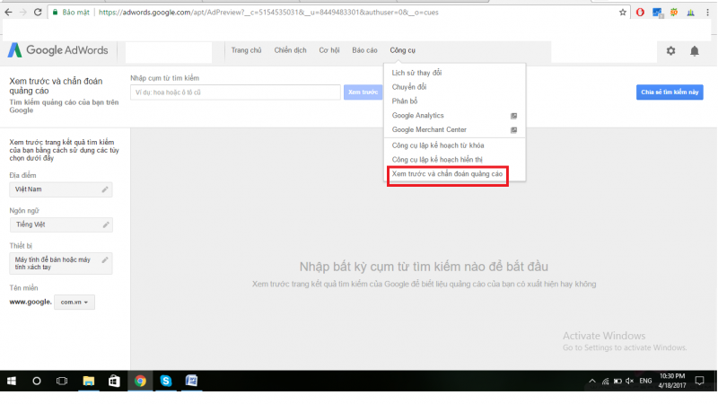Open the Chiến dịch tab
This screenshot has width=718, height=404.
click(290, 50)
